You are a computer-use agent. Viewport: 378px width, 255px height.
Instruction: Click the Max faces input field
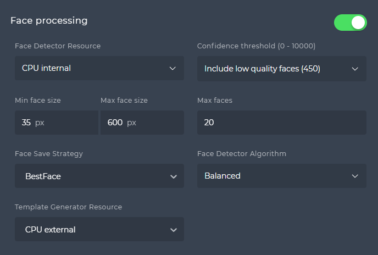pos(281,123)
